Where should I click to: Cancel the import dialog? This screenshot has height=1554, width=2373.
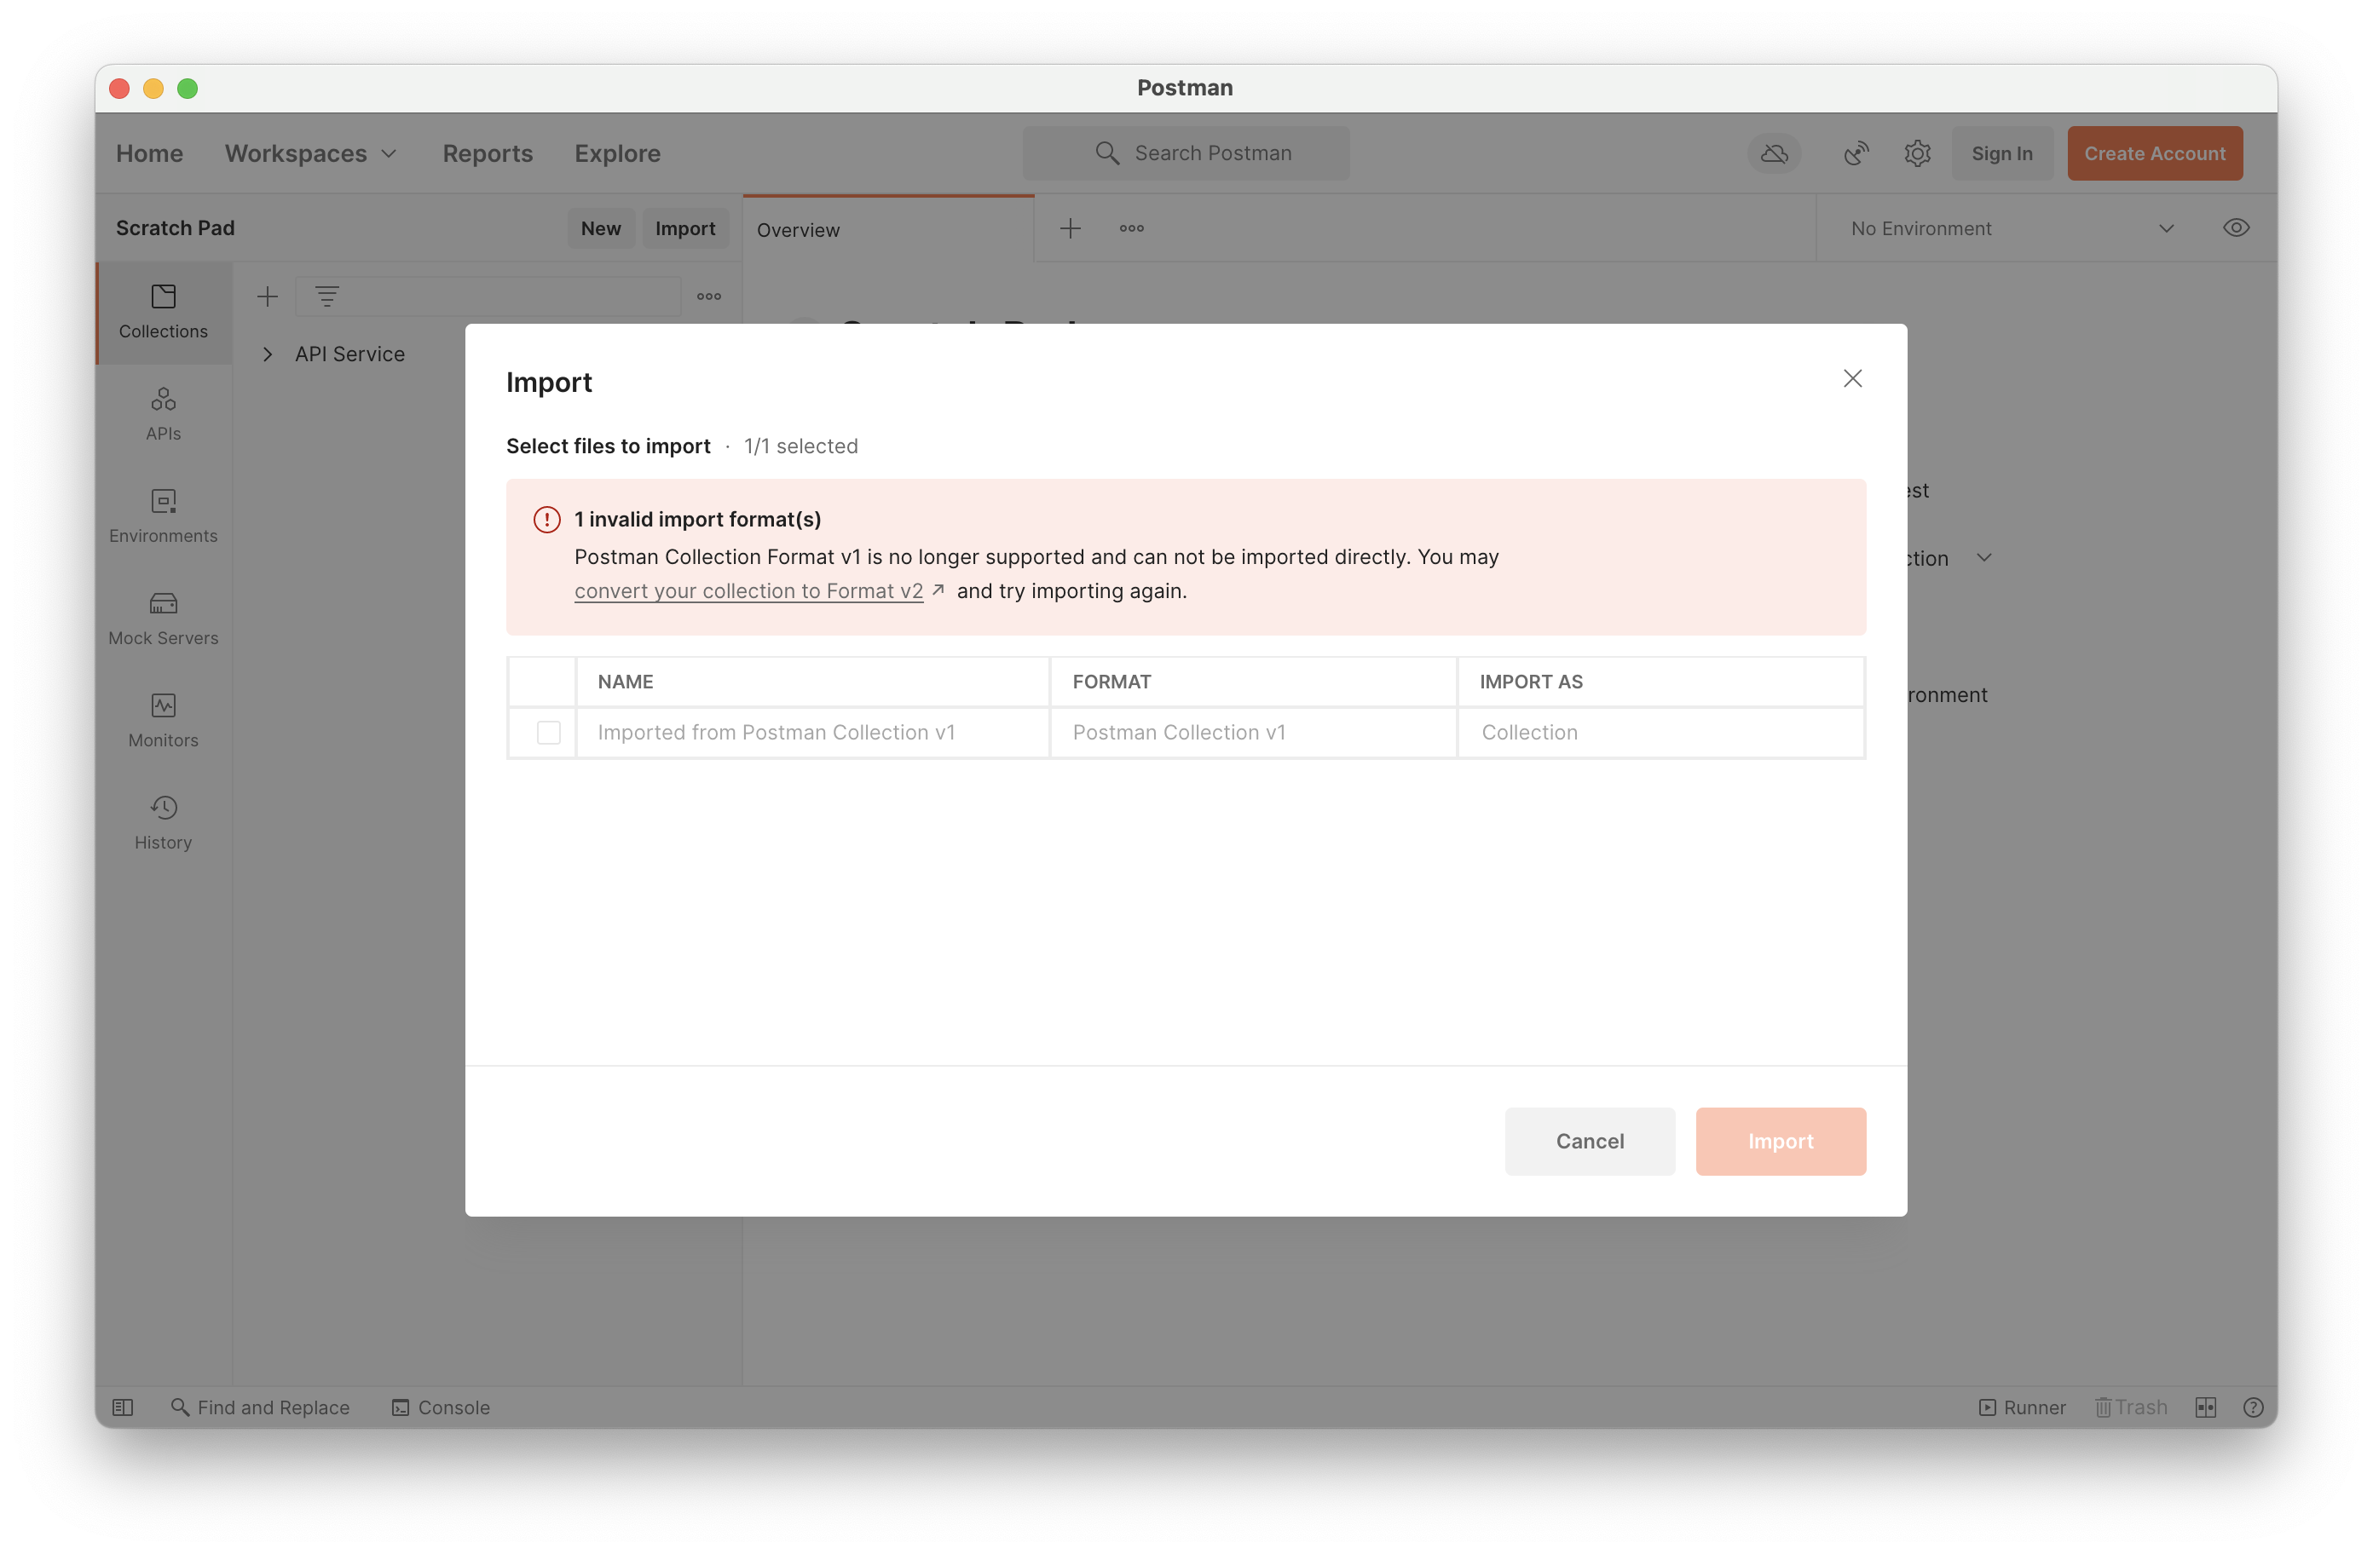point(1590,1142)
